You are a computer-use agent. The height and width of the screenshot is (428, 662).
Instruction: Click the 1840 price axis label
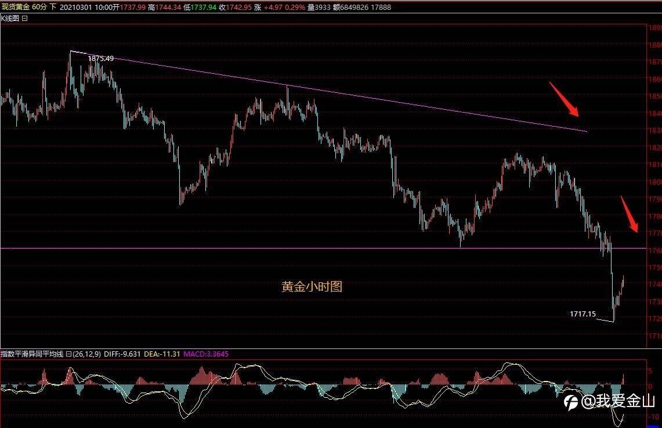(655, 113)
